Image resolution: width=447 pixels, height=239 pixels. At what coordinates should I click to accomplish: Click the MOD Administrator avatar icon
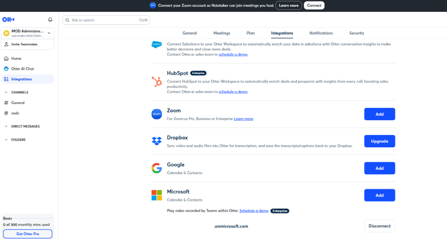tap(6, 33)
